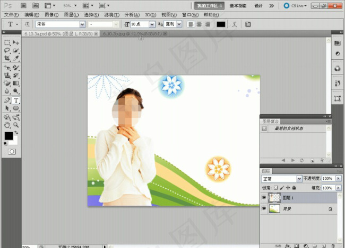The image size is (345, 248).
Task: Switch to 6.10.3b.jpg document tab
Action: (132, 33)
